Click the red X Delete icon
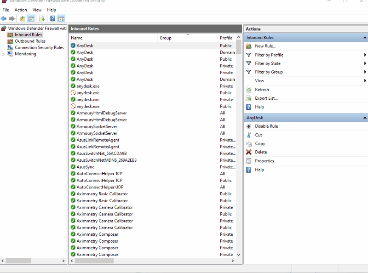 [x=249, y=152]
